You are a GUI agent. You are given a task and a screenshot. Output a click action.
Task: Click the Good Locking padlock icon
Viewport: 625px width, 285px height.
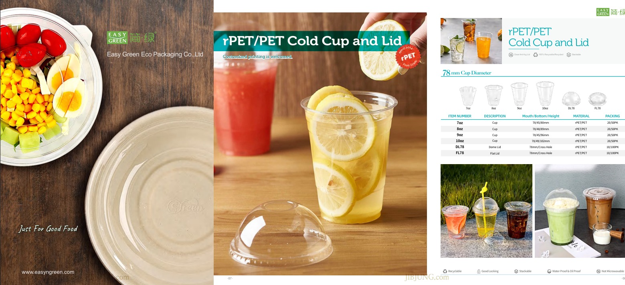click(x=479, y=271)
